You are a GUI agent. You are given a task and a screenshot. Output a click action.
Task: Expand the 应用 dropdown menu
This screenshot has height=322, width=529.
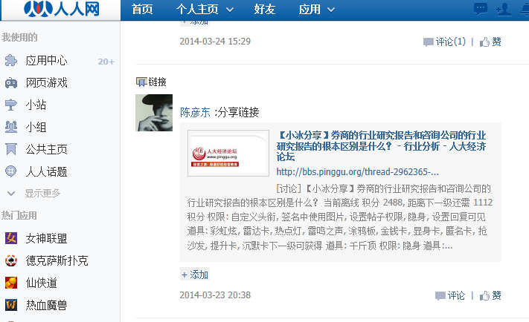pyautogui.click(x=317, y=10)
